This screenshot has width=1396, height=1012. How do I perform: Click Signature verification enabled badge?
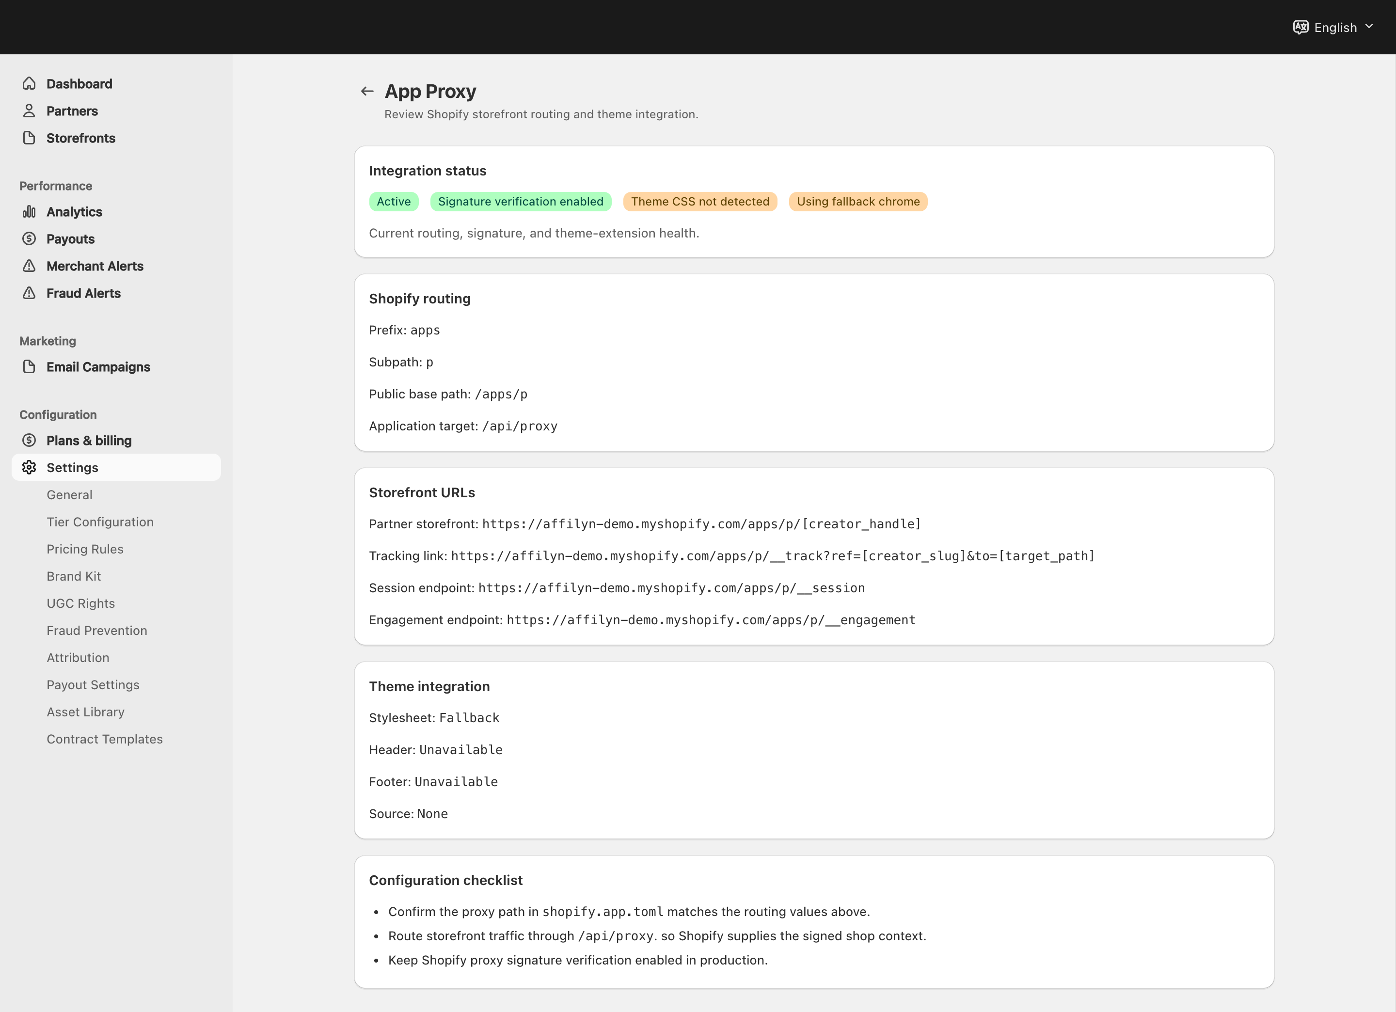pyautogui.click(x=521, y=201)
